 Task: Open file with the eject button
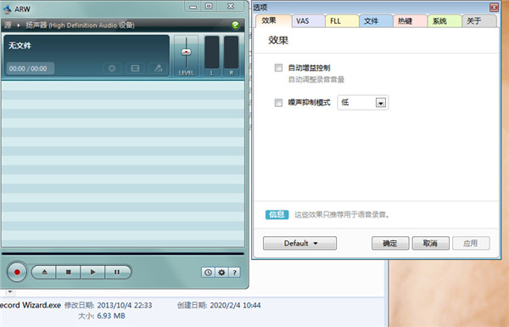pyautogui.click(x=44, y=272)
